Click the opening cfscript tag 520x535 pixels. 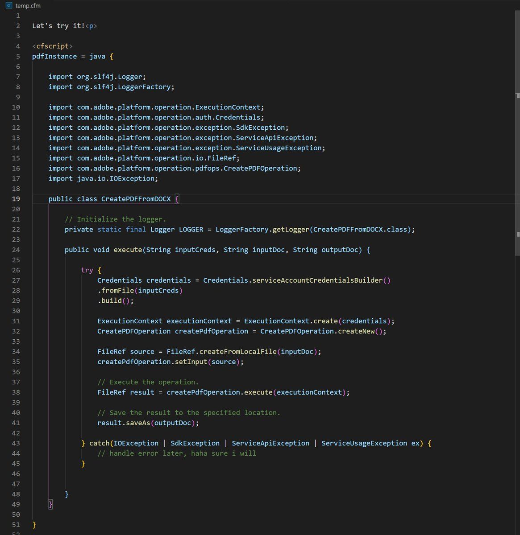[52, 46]
